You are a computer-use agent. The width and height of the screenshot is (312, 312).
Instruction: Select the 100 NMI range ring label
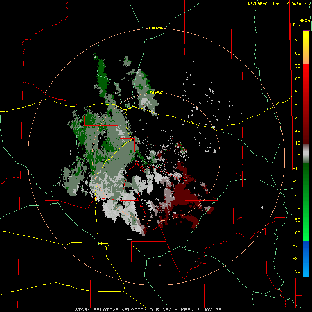(x=156, y=28)
